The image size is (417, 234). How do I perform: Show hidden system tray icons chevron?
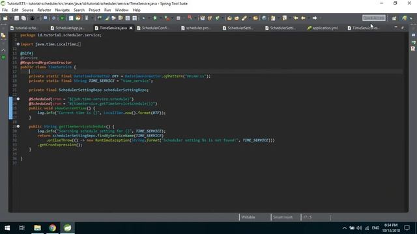(x=345, y=228)
